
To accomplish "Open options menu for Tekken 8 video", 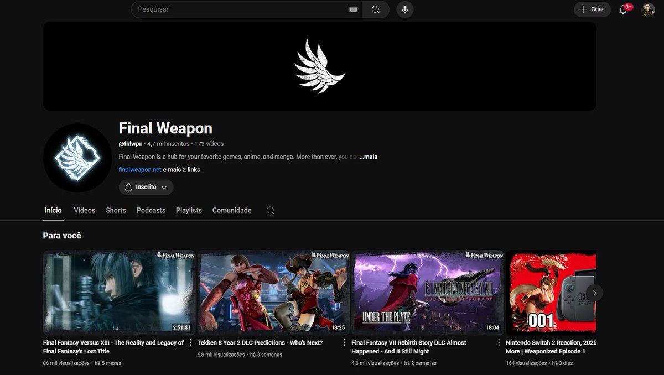I will [x=345, y=342].
